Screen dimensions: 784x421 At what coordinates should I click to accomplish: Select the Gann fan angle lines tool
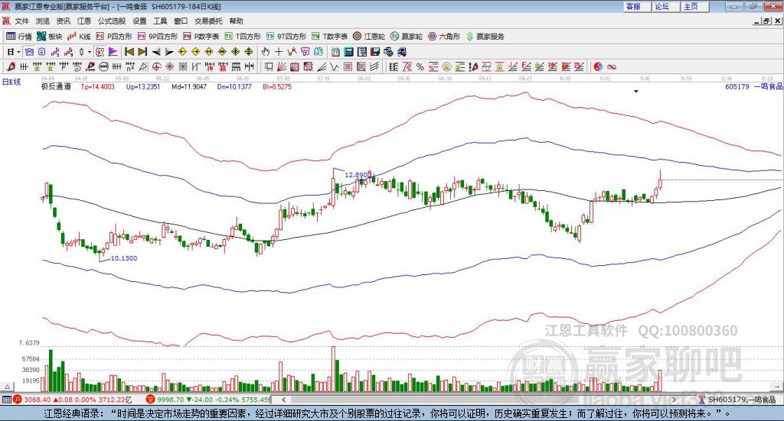[x=281, y=66]
